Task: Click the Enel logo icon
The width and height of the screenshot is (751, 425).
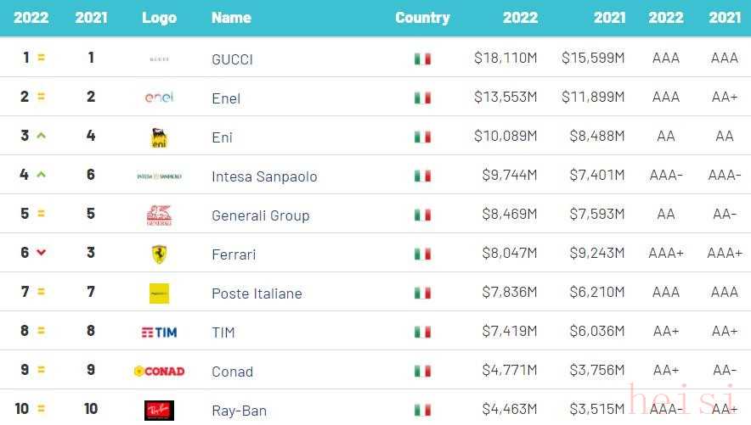Action: click(159, 98)
